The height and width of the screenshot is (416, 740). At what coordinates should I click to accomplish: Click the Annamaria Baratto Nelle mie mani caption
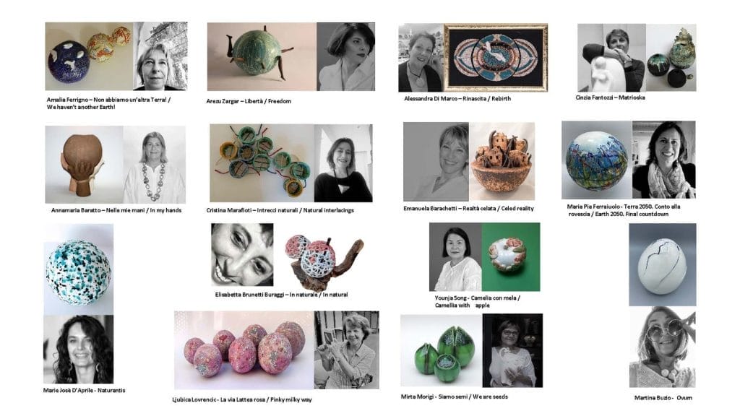pyautogui.click(x=116, y=210)
